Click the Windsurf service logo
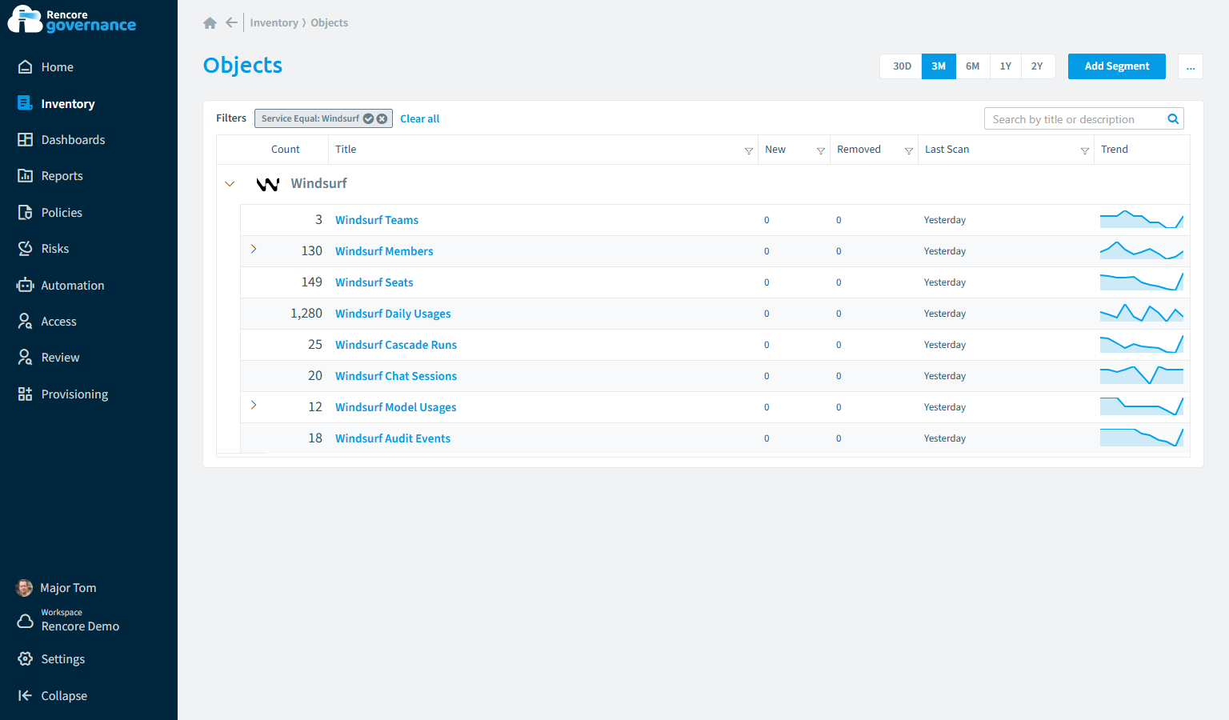The image size is (1229, 720). click(268, 184)
